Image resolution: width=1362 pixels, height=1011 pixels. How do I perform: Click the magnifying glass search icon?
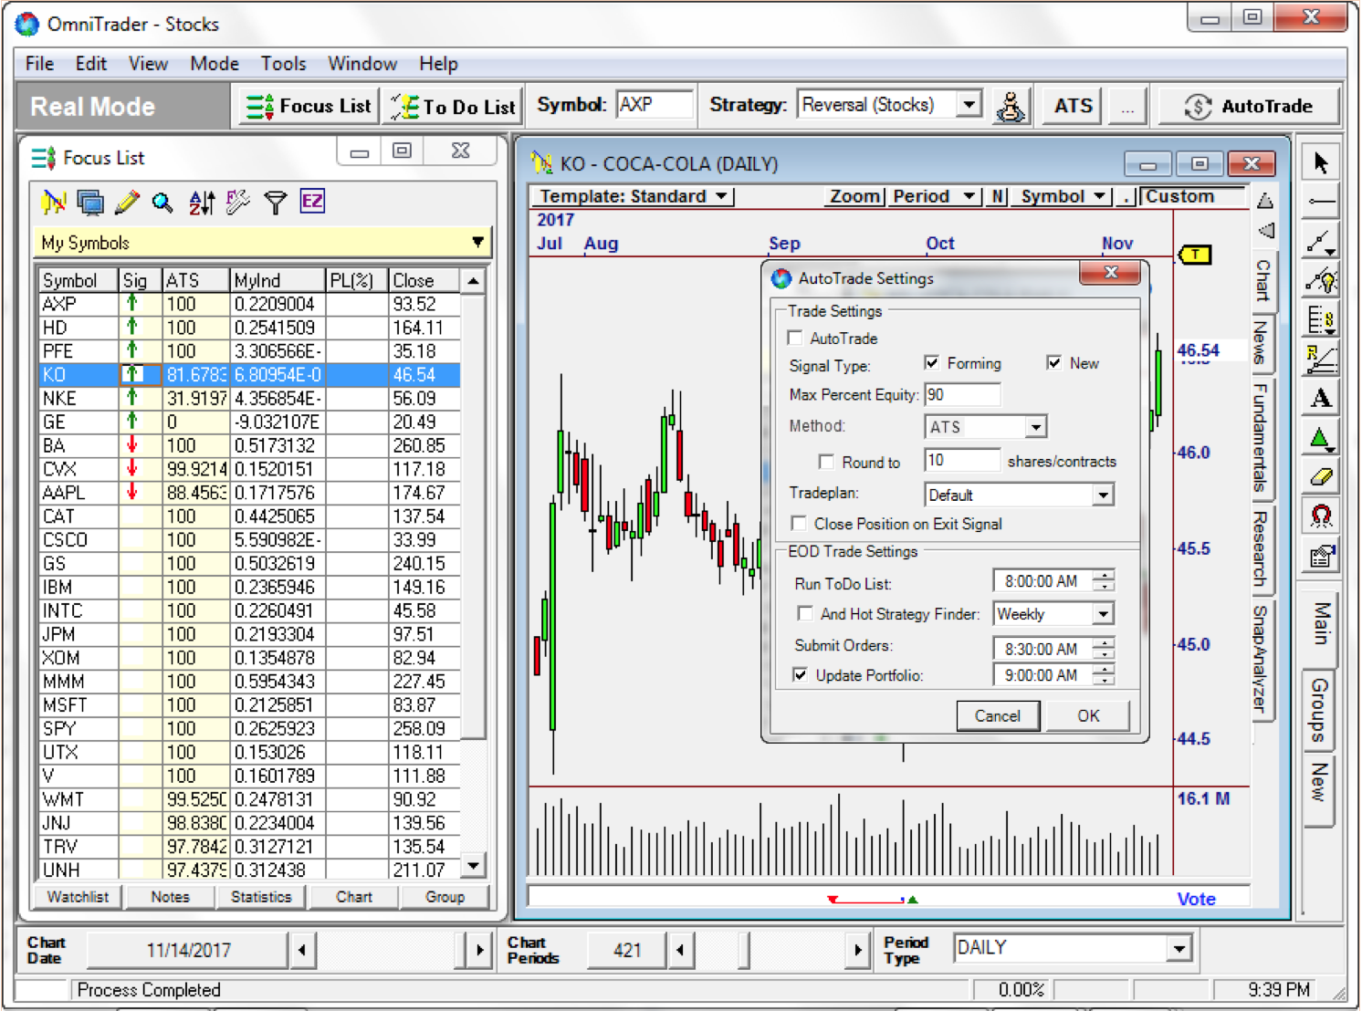point(162,202)
